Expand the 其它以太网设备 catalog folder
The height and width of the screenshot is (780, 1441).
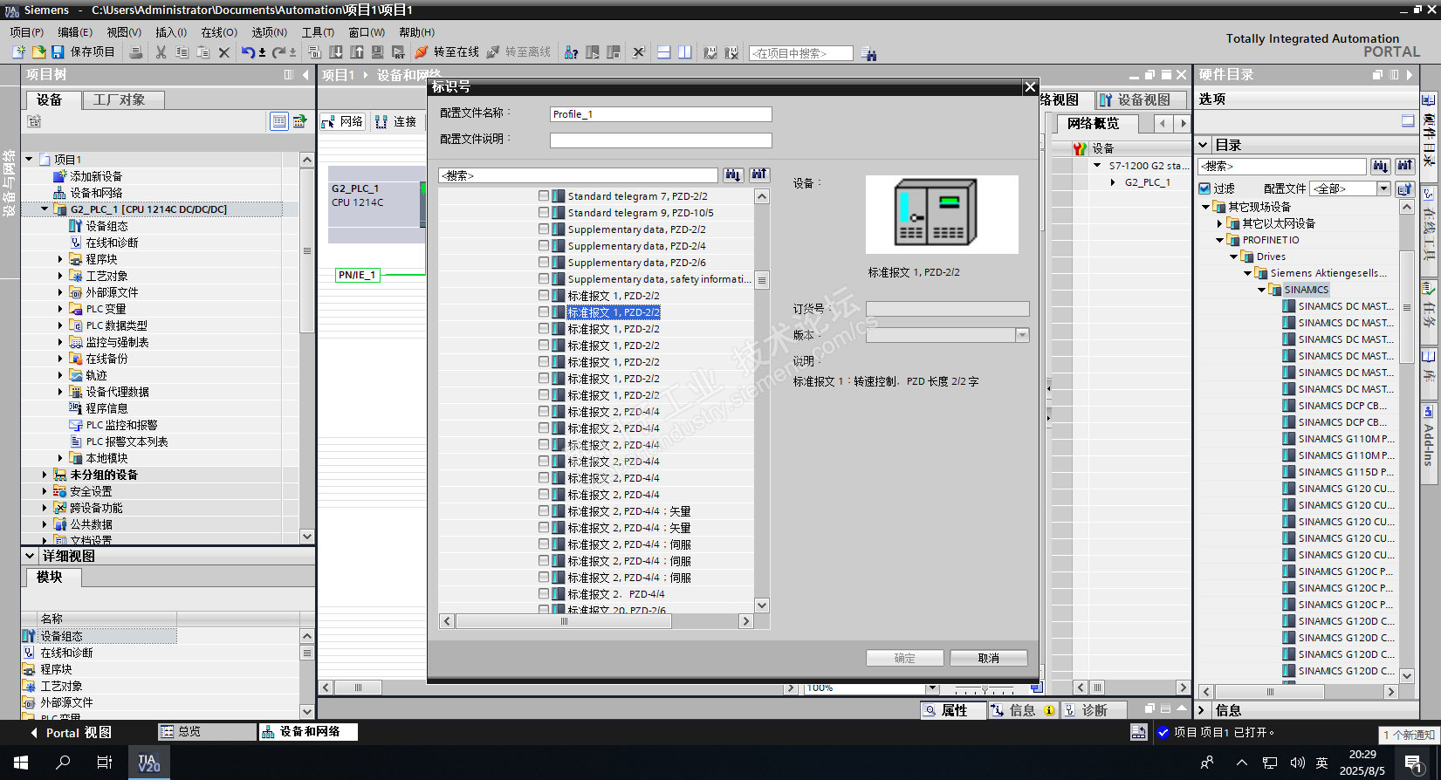click(1220, 223)
